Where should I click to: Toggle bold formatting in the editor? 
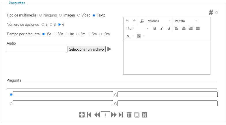tap(154, 28)
